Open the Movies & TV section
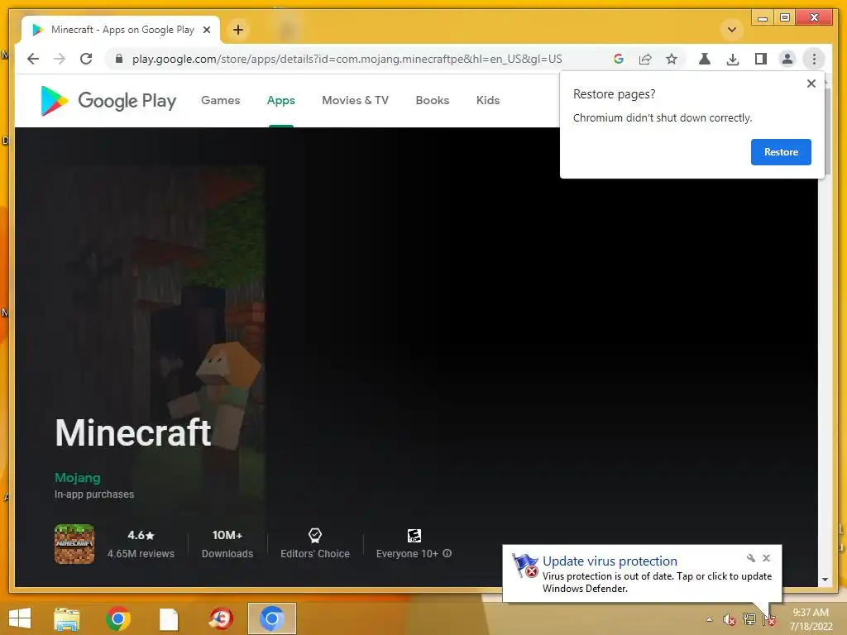847x635 pixels. click(x=356, y=100)
